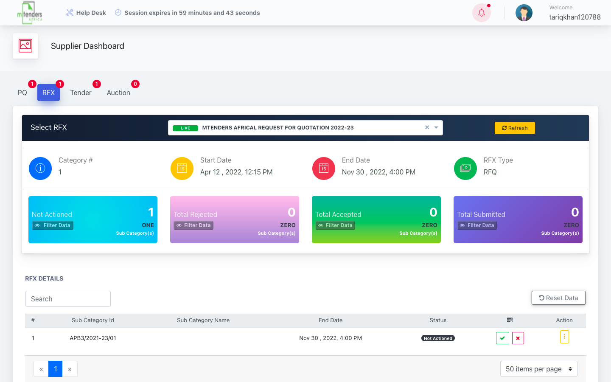Image resolution: width=611 pixels, height=382 pixels.
Task: Click the Total Rejected card title
Action: [x=195, y=214]
